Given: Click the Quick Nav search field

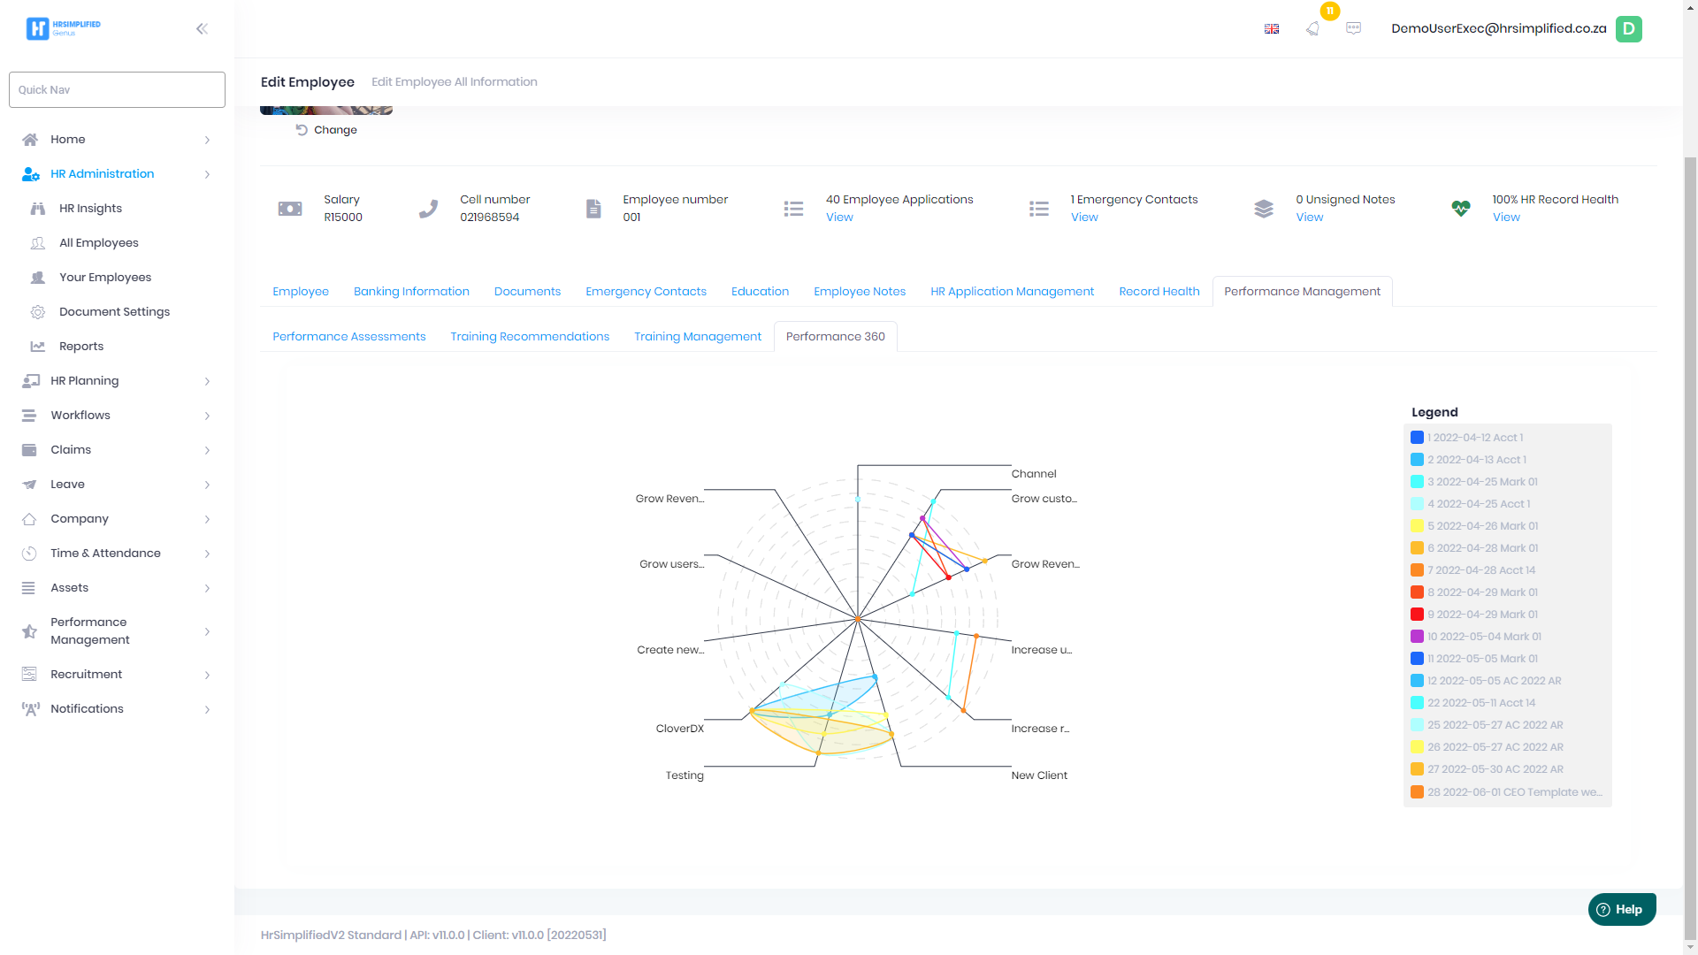Looking at the screenshot, I should point(117,90).
